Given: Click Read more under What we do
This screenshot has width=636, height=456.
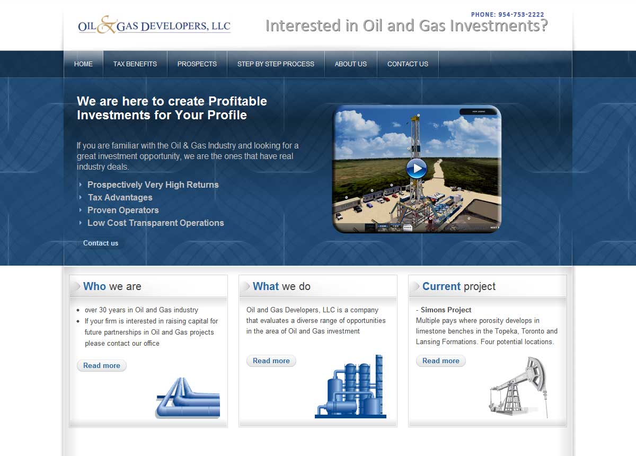Looking at the screenshot, I should point(271,361).
